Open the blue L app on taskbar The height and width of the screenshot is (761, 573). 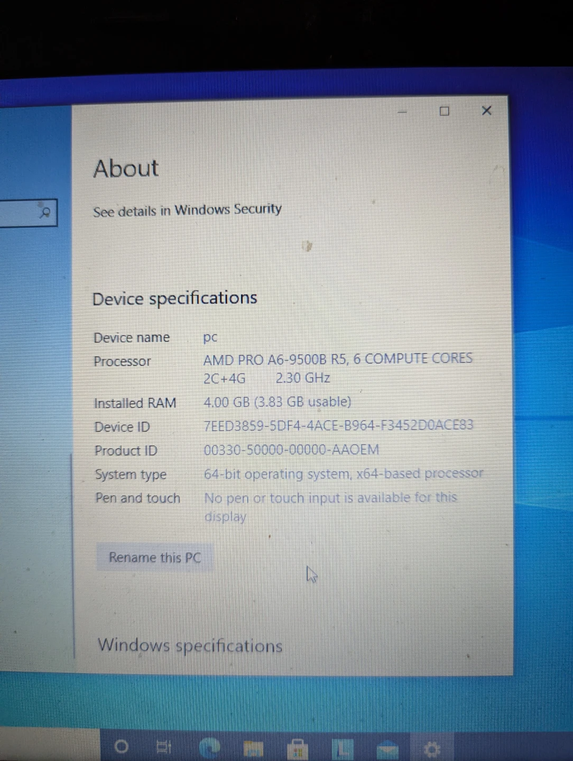click(x=343, y=748)
